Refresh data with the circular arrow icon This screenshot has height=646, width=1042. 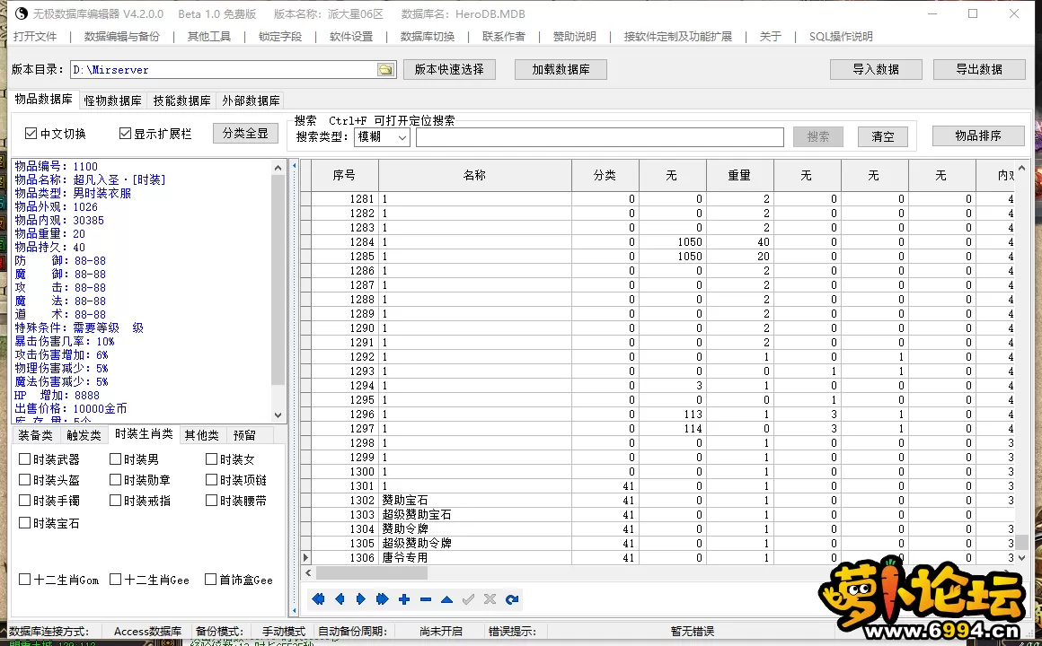(x=512, y=599)
